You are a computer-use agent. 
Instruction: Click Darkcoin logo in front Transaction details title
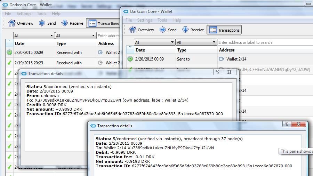(93, 126)
